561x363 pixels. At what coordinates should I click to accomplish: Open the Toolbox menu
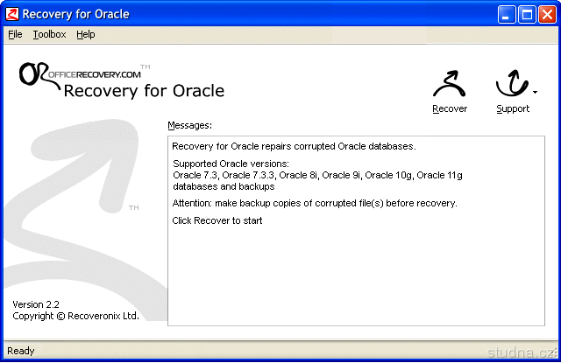(x=49, y=35)
